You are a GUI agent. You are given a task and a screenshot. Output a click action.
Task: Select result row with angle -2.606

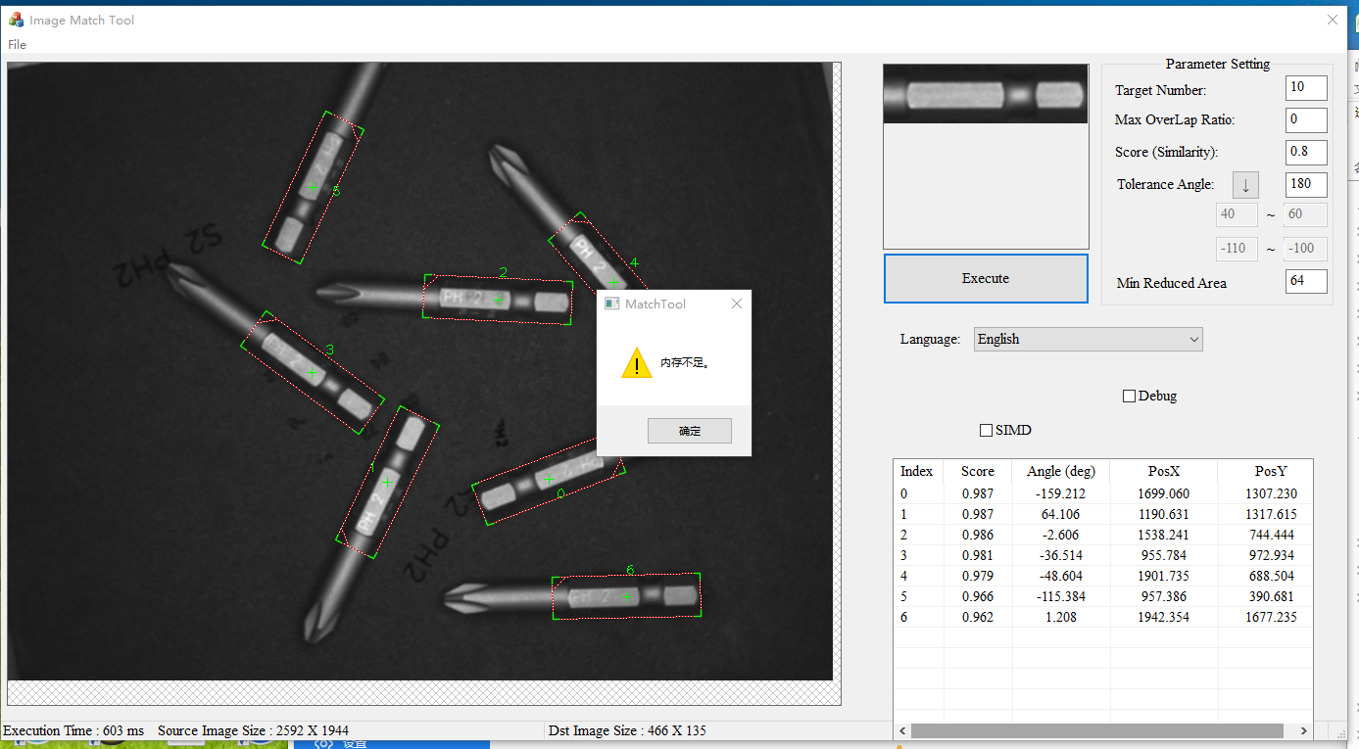tap(1103, 536)
